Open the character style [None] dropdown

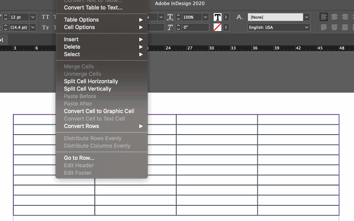(x=307, y=17)
